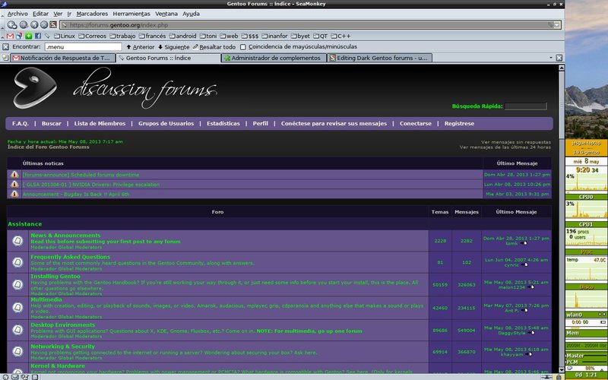Open the Correos bookmarks folder
608x380 pixels.
click(92, 36)
